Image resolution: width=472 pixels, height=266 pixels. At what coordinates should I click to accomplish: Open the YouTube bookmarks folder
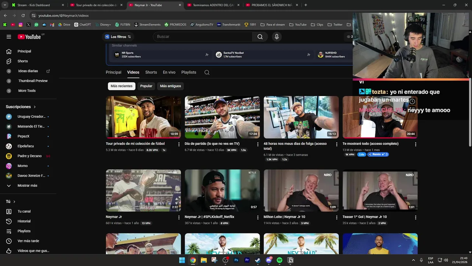tap(298, 25)
